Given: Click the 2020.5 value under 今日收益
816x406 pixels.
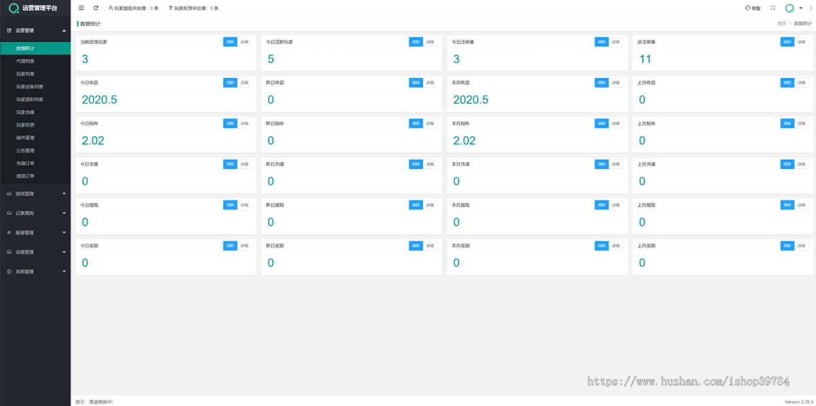Looking at the screenshot, I should (x=99, y=100).
